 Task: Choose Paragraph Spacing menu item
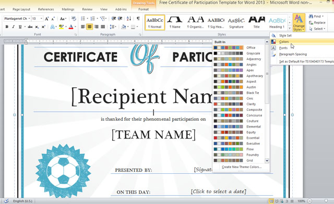(x=302, y=54)
